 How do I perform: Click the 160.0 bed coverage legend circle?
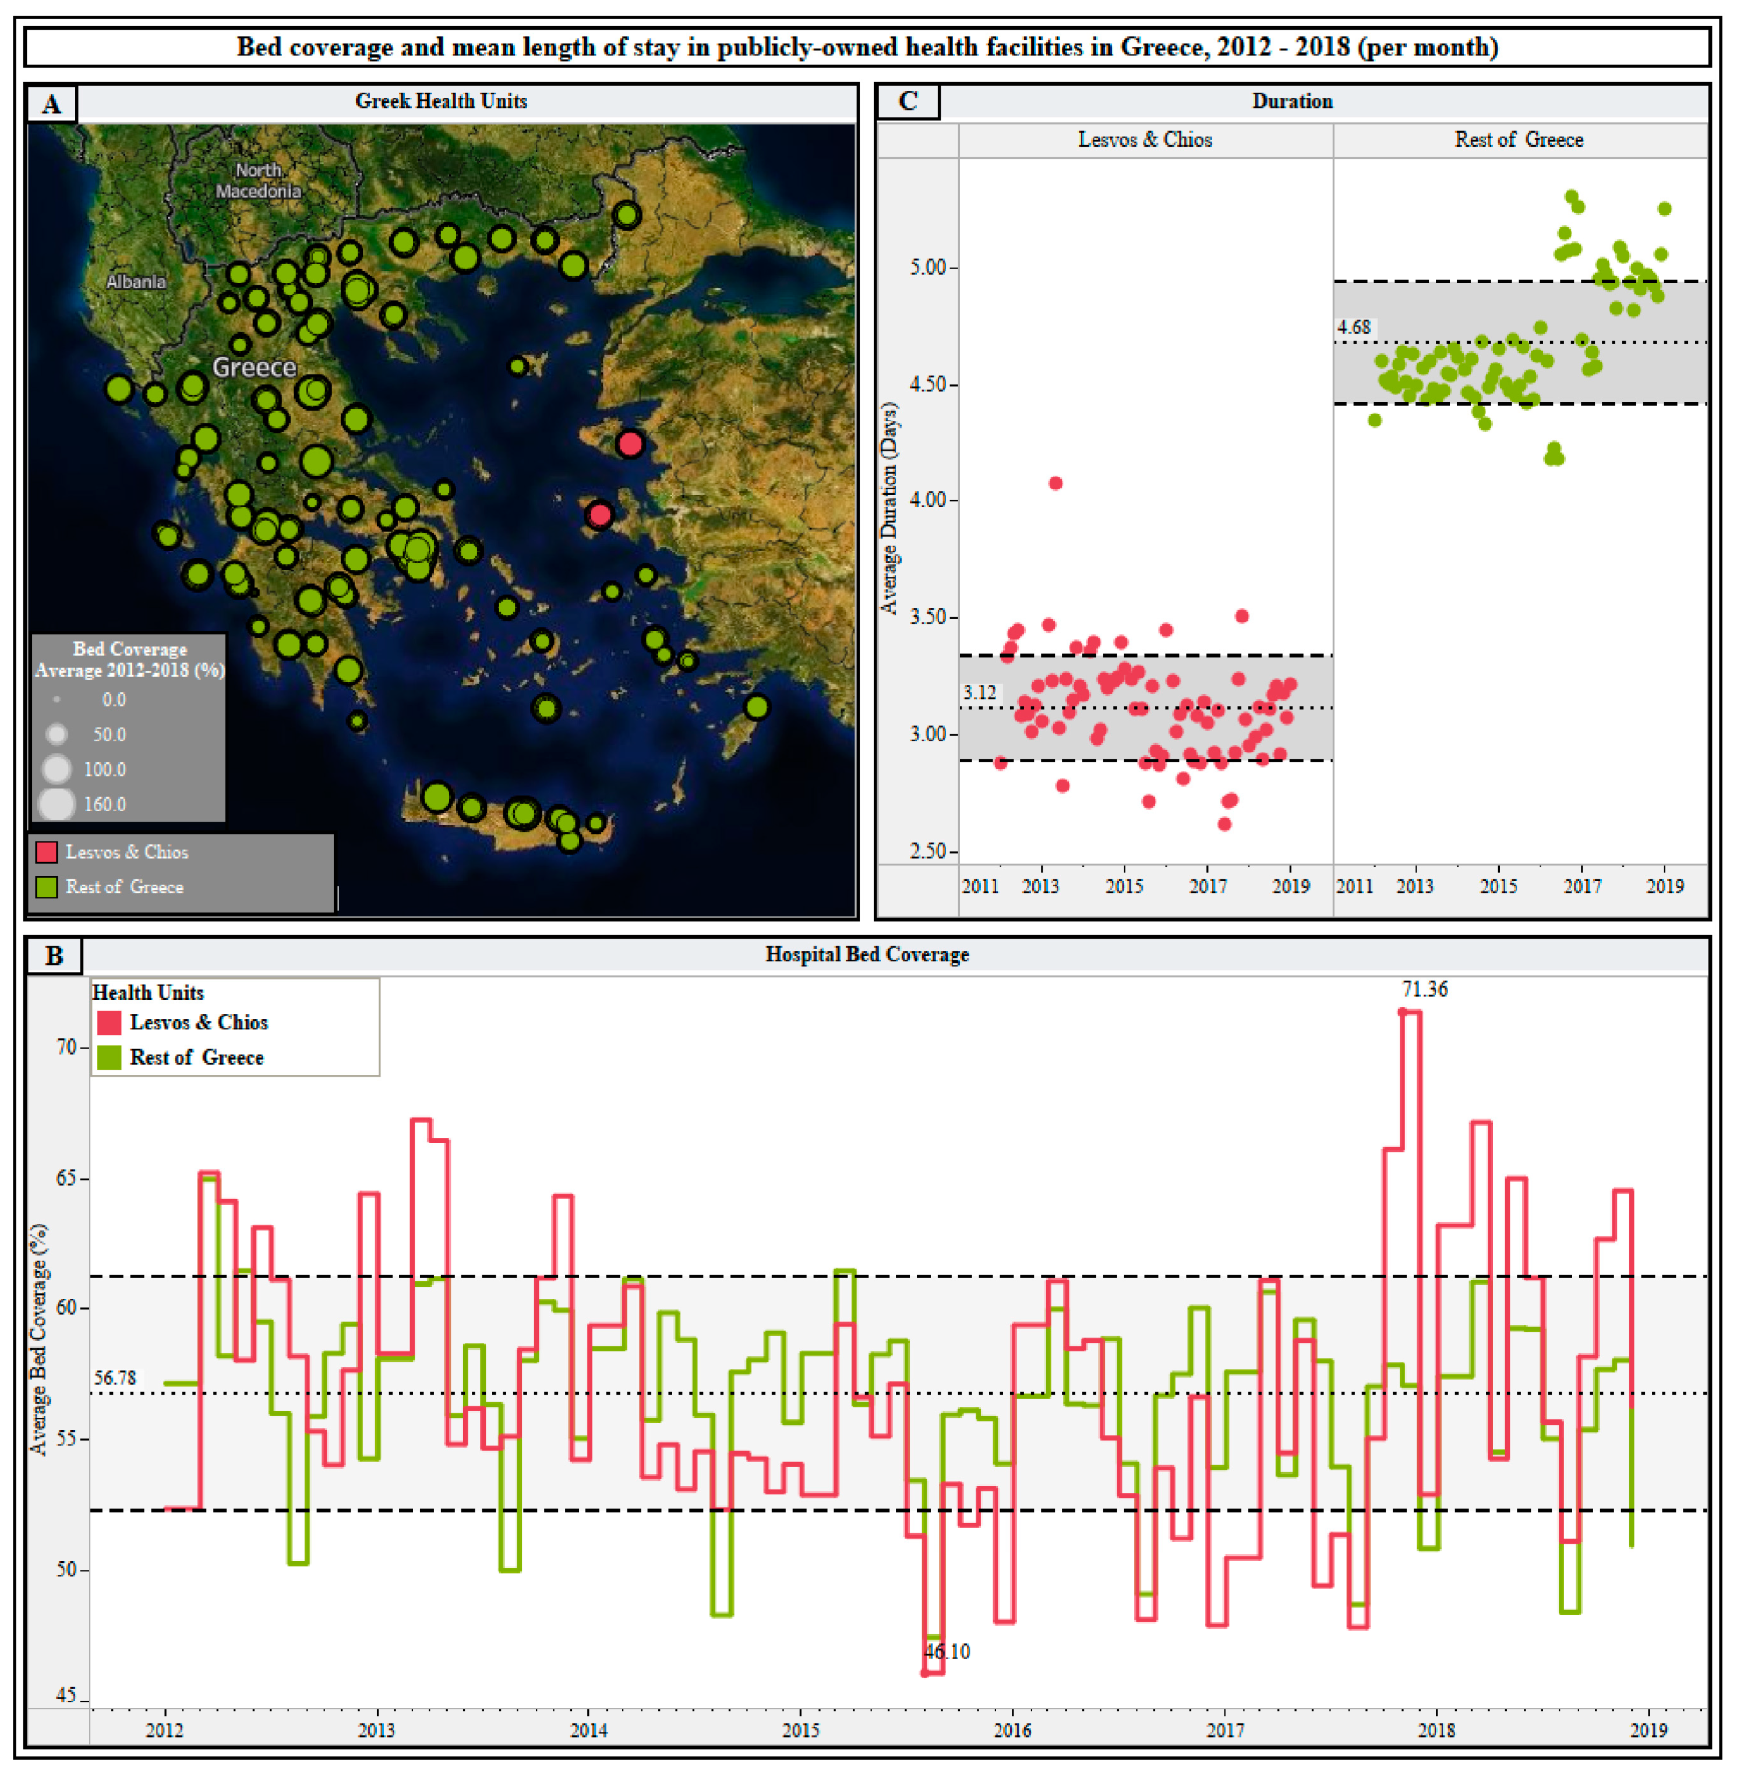[x=57, y=804]
